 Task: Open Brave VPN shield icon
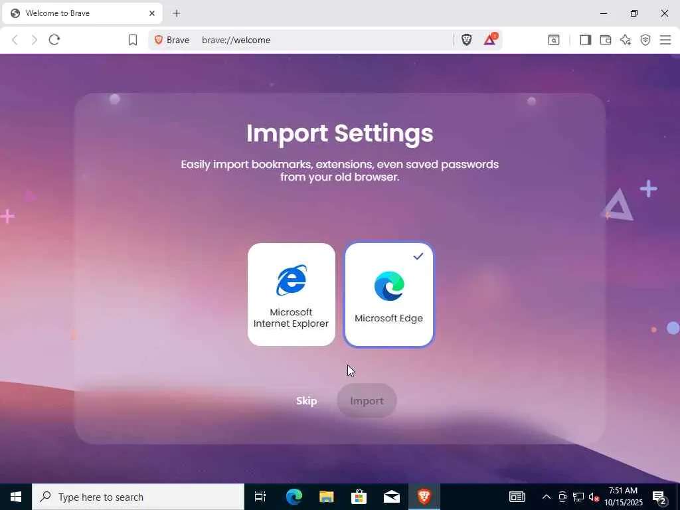pos(645,40)
